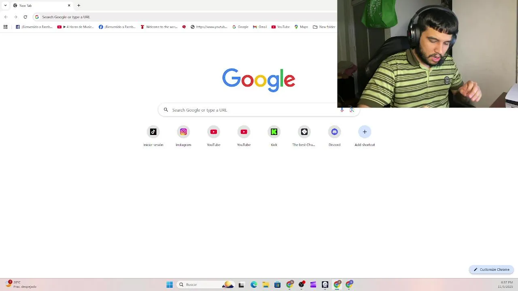Open the red icon-only bookmark
The image size is (518, 291).
click(x=184, y=27)
